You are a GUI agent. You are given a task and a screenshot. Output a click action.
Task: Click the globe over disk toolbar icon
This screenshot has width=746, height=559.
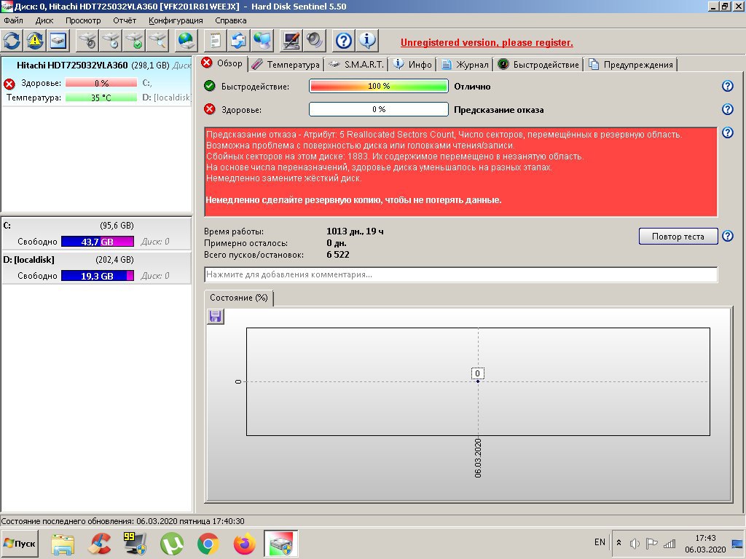[x=186, y=41]
